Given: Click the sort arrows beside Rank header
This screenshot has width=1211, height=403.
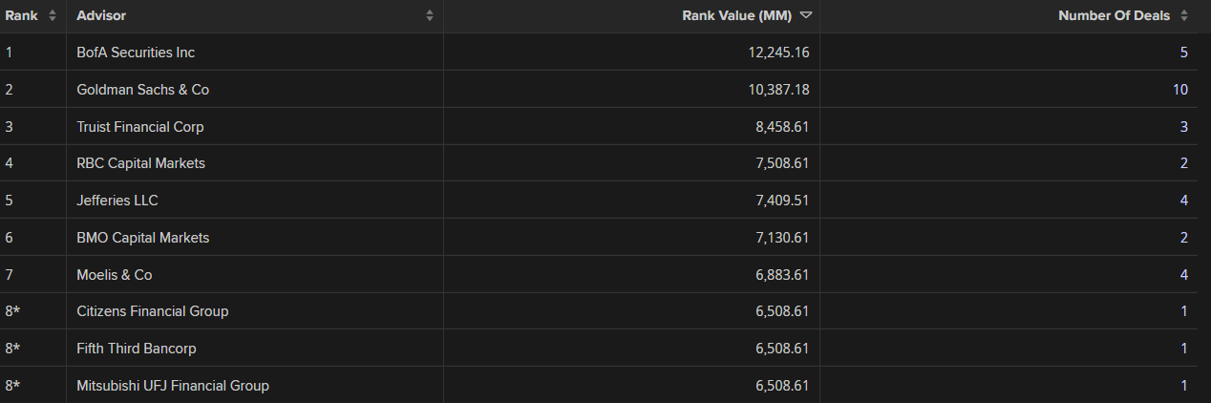Looking at the screenshot, I should (x=52, y=15).
